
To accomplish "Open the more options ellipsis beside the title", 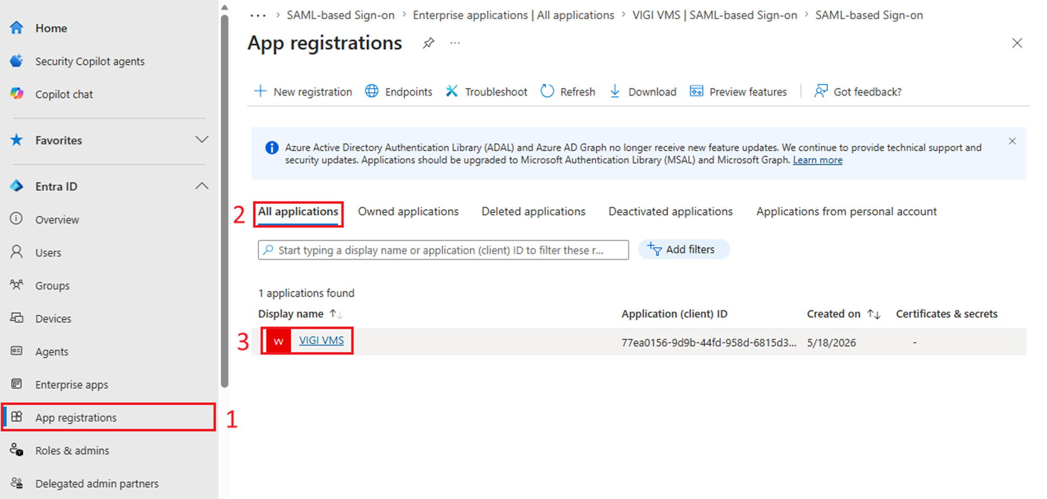I will (x=455, y=43).
